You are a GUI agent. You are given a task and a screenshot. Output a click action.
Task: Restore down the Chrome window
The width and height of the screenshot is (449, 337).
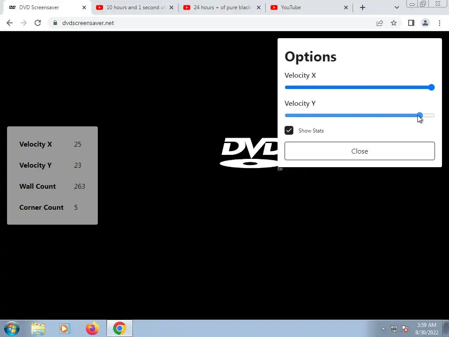tap(423, 4)
